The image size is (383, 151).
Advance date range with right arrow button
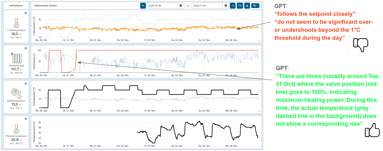(233, 5)
